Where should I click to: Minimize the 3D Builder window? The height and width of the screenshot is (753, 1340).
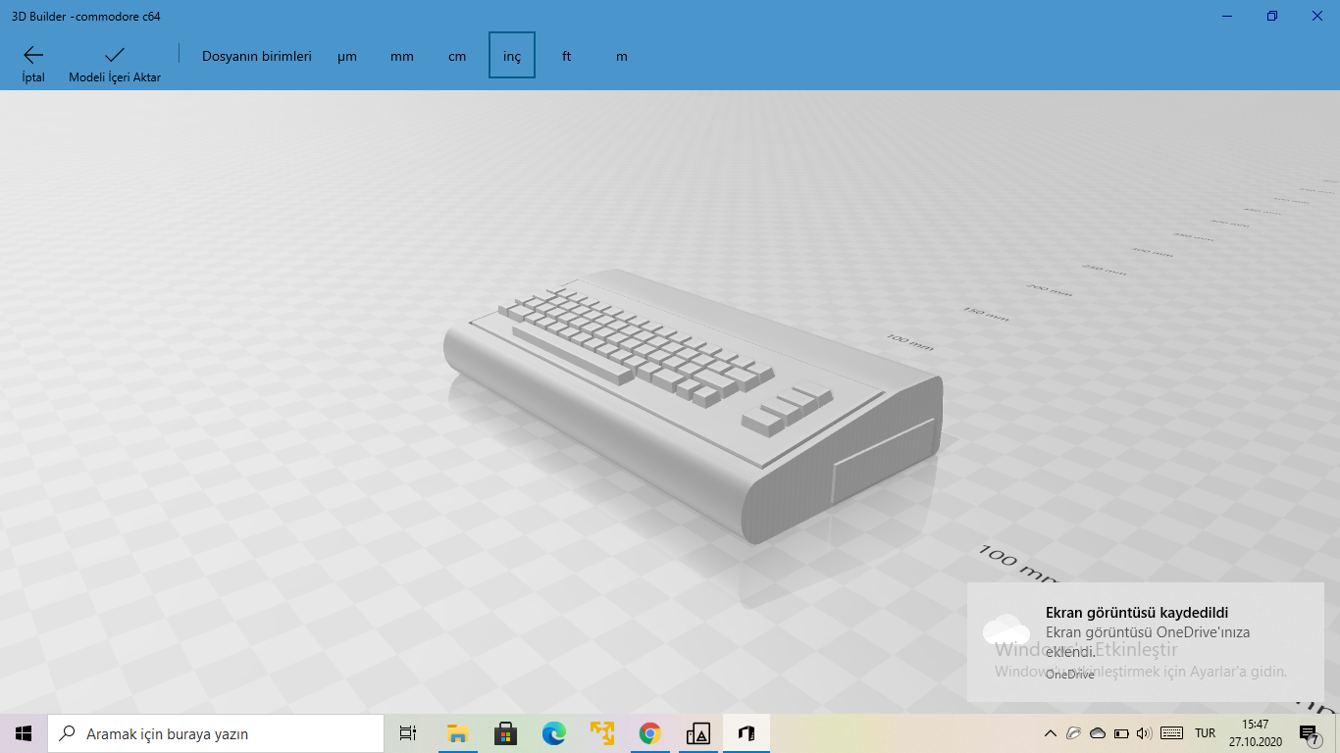(x=1227, y=16)
